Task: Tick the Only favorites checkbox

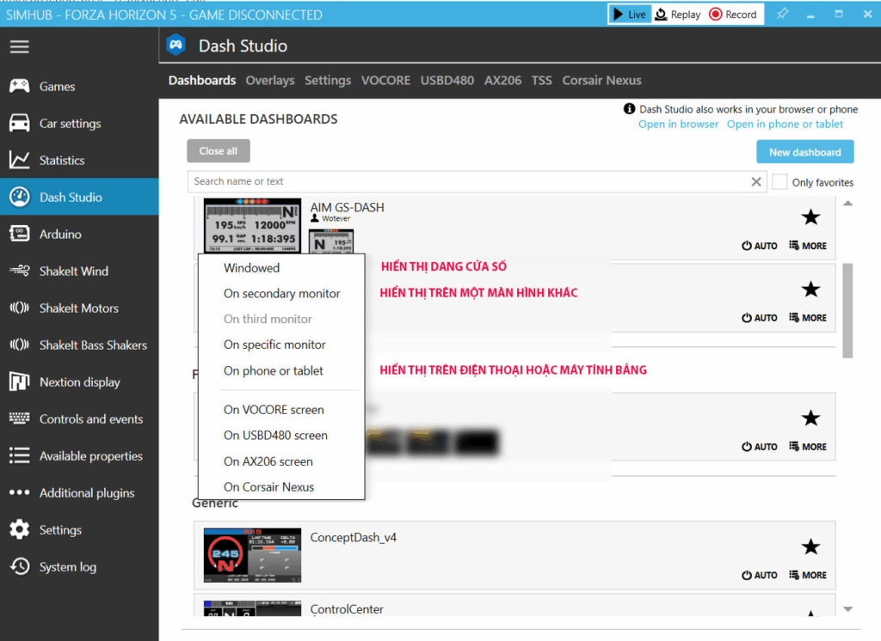Action: [x=779, y=182]
